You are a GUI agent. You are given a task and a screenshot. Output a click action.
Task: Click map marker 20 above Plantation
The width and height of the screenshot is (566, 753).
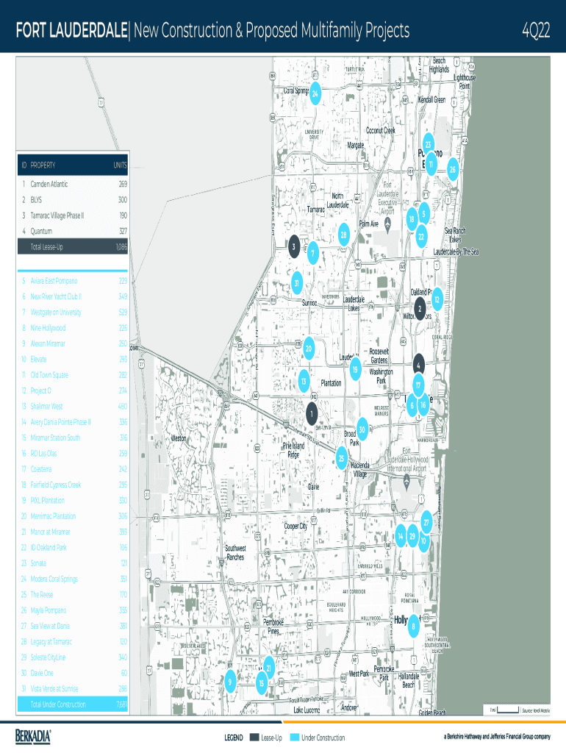(309, 349)
